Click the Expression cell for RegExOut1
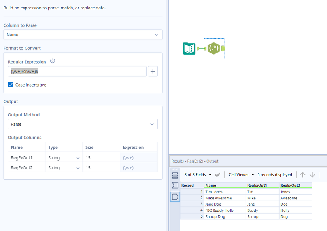 pyautogui.click(x=138, y=158)
